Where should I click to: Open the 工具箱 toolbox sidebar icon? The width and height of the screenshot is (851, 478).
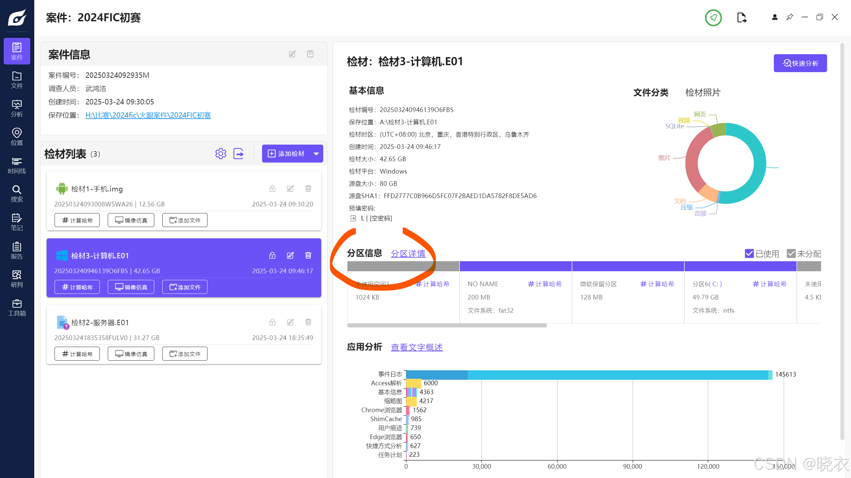[x=17, y=307]
